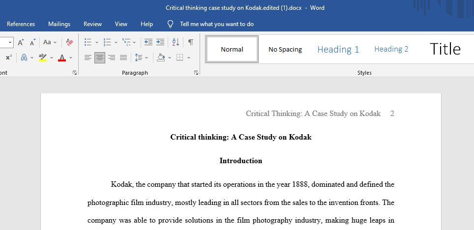Open font color dropdown arrow
474x230 pixels.
71,57
